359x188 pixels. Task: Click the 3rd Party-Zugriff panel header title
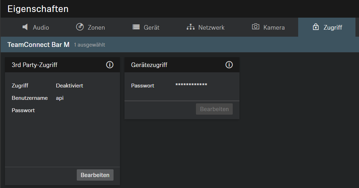[x=35, y=65]
